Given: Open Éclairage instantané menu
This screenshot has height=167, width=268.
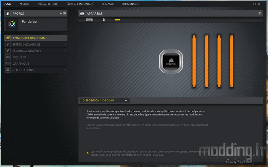Looking at the screenshot, I should [x=80, y=4].
